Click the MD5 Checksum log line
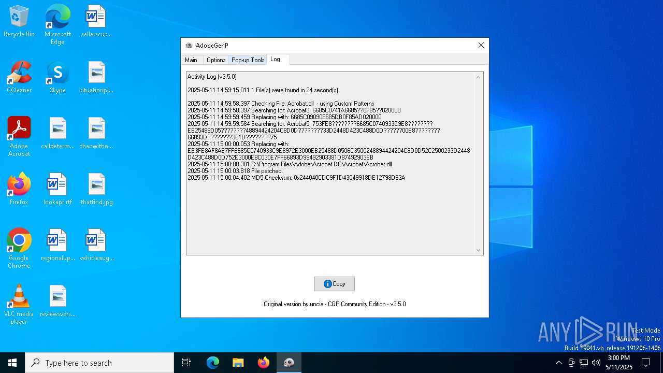 click(x=296, y=178)
